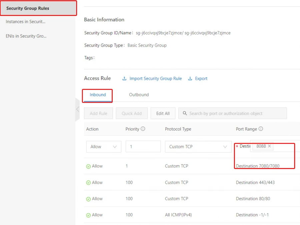Click the Basic Information heading

[104, 20]
